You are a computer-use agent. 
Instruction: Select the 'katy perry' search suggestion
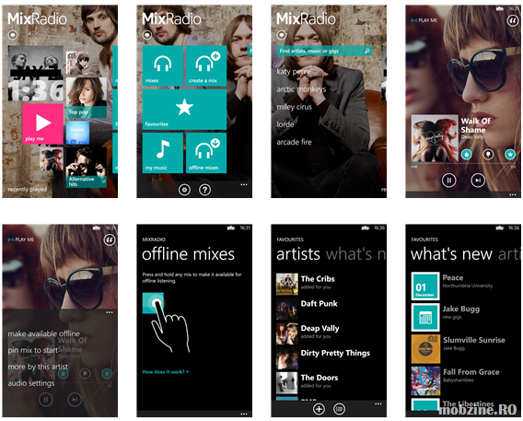(293, 72)
